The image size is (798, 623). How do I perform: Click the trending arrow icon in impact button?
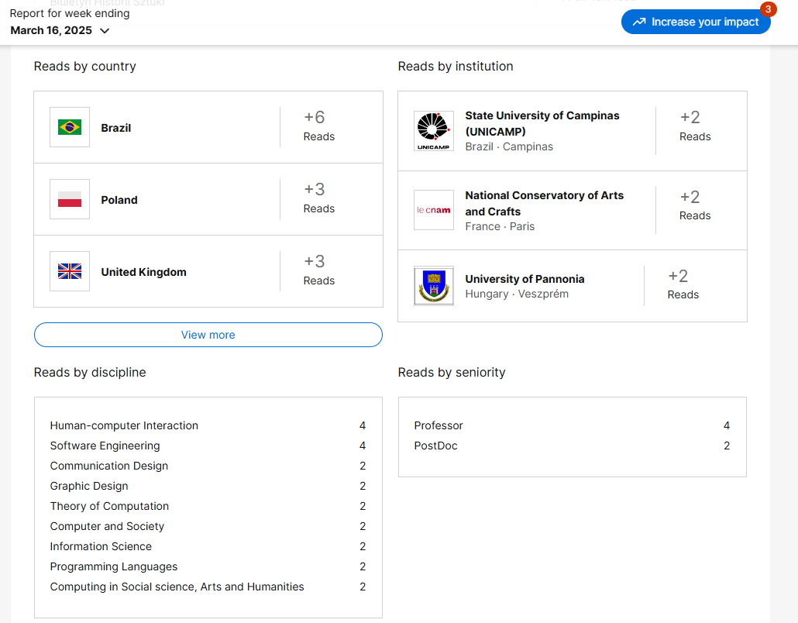click(639, 22)
